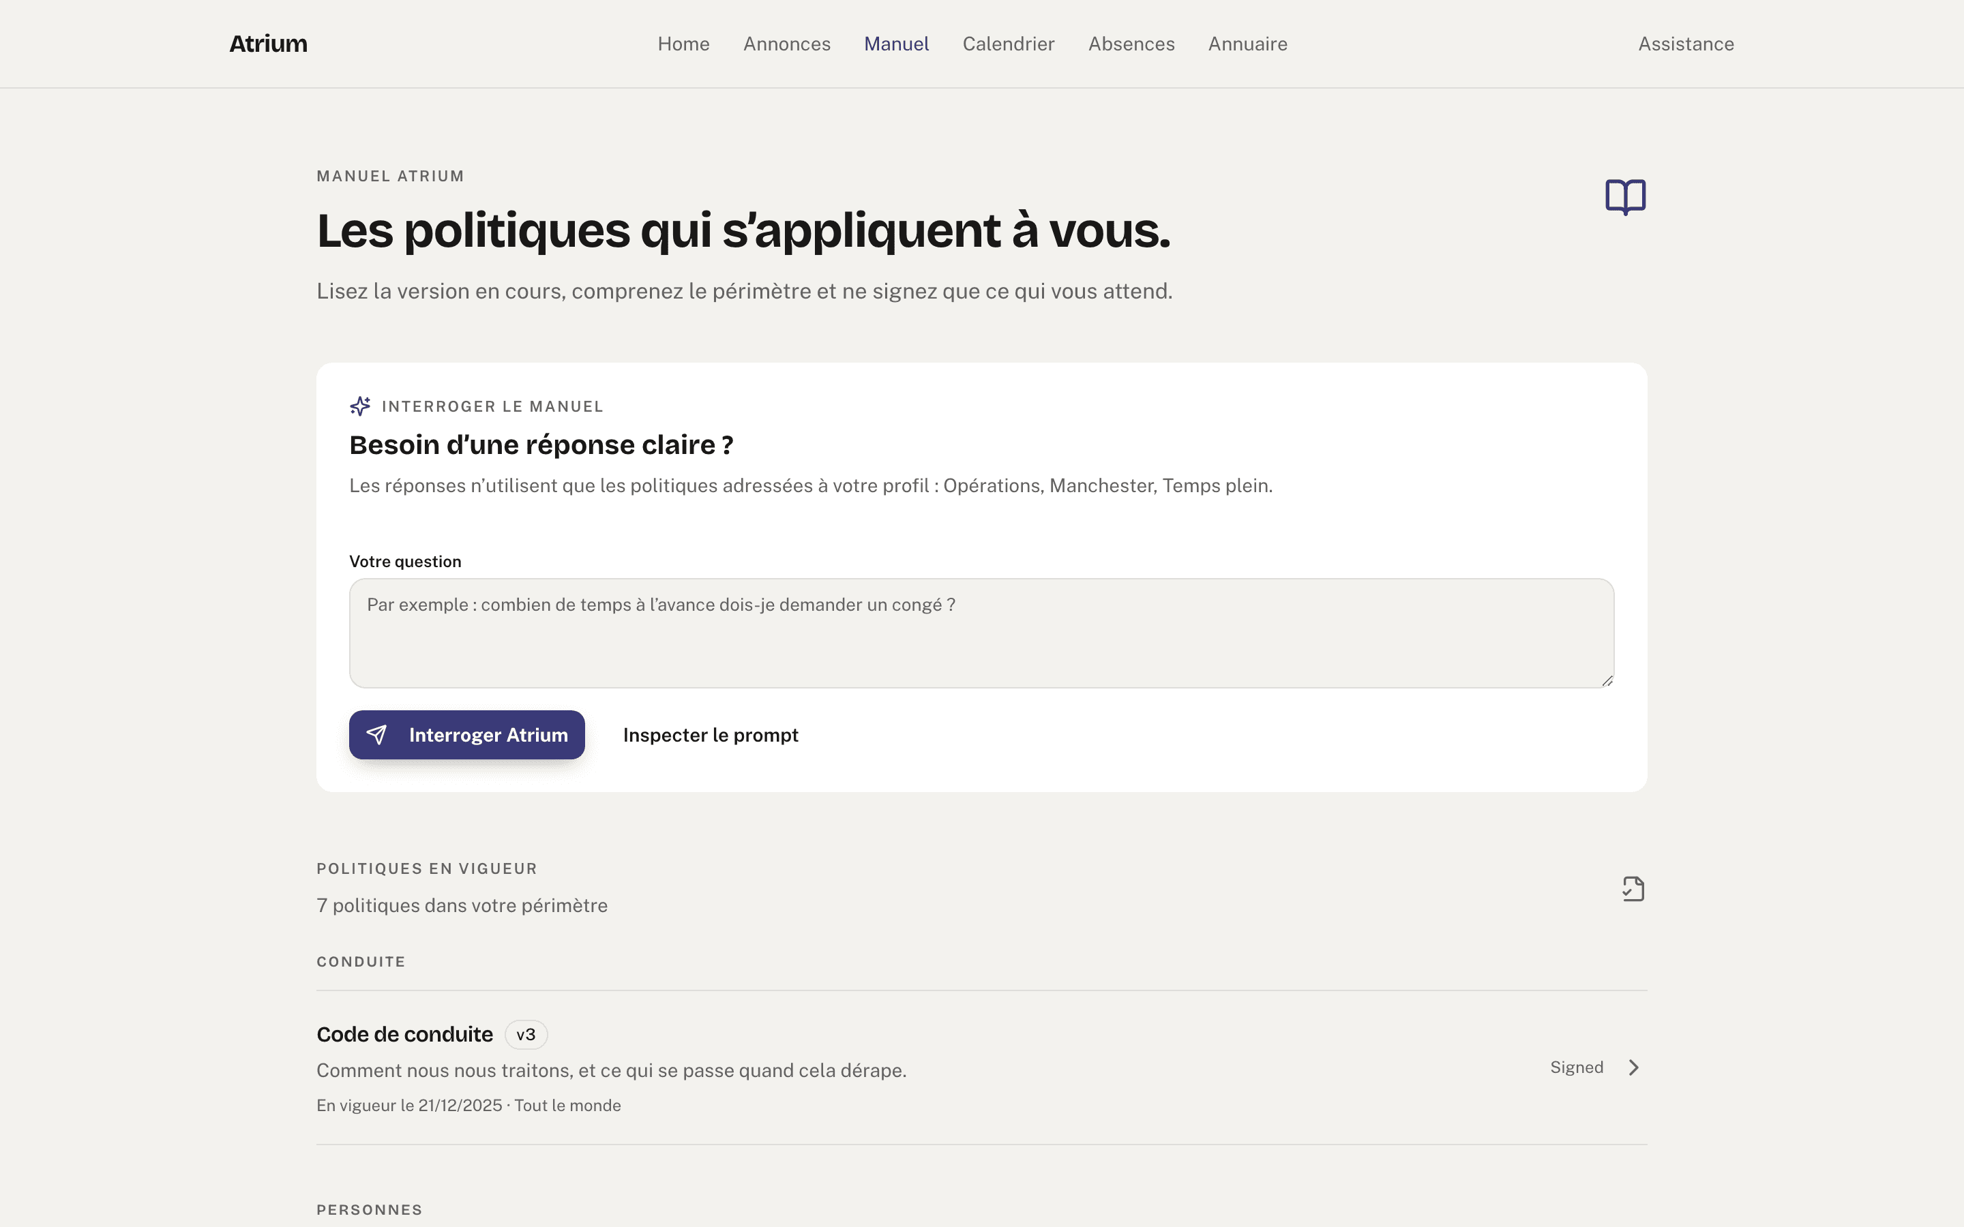1964x1227 pixels.
Task: Click the 'Comment nous nous traitons' description
Action: point(611,1071)
